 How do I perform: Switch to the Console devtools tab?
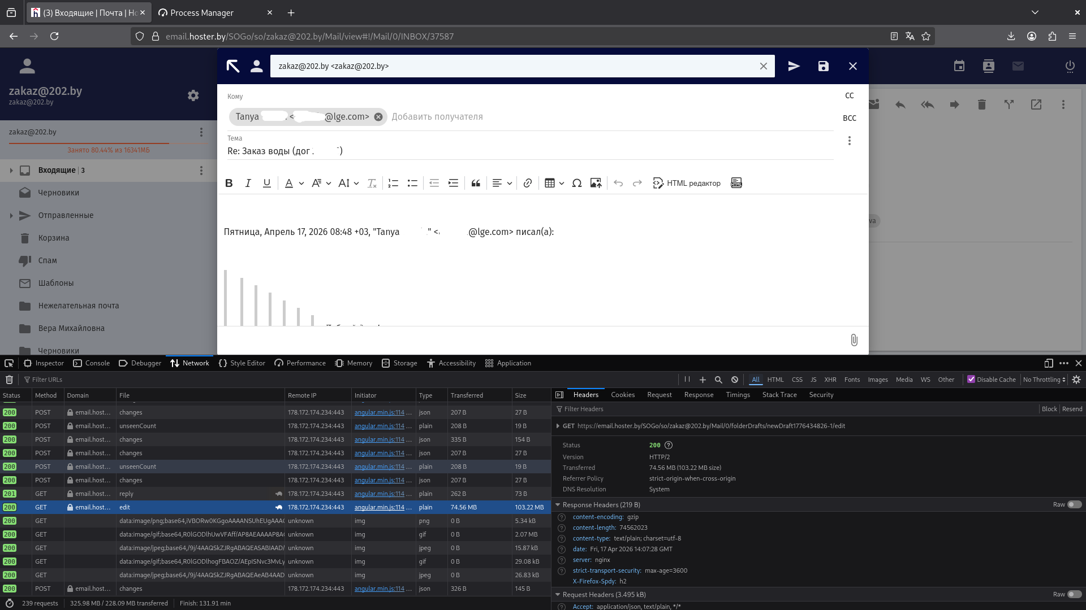[92, 363]
